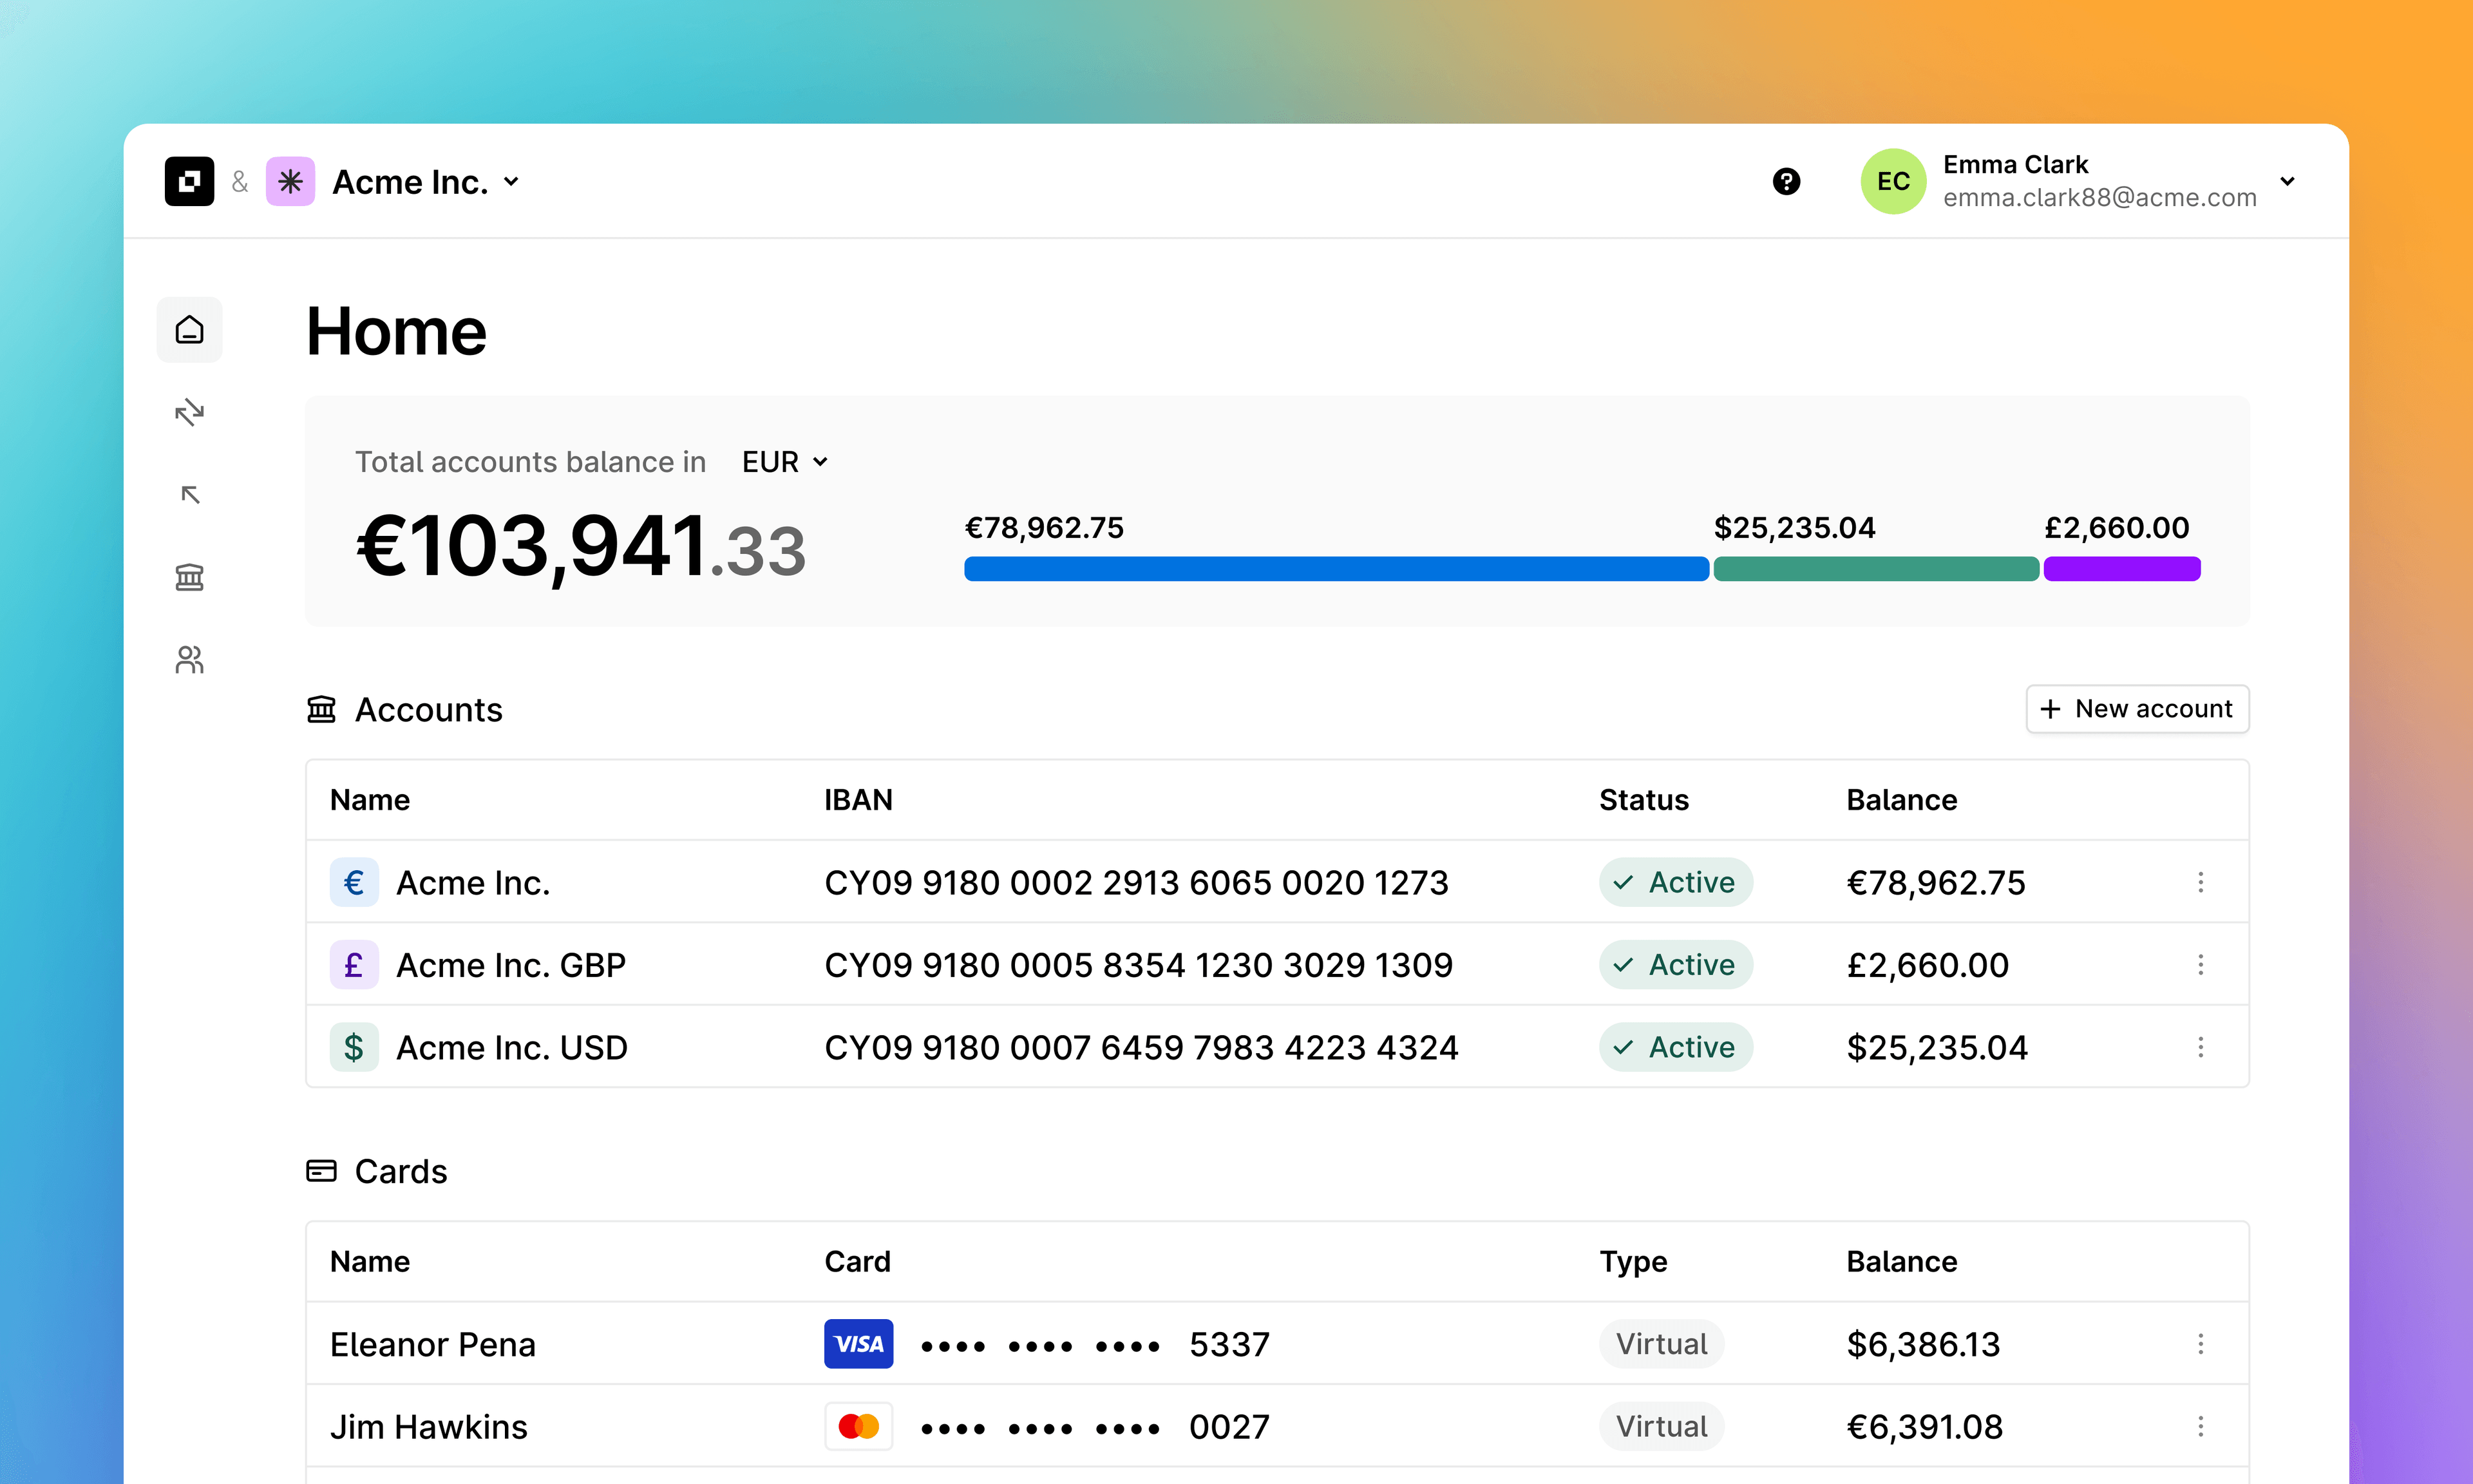The image size is (2473, 1484).
Task: Select the Home icon in the sidebar
Action: (x=189, y=329)
